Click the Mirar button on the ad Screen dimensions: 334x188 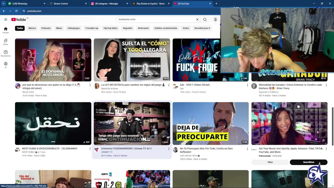(x=270, y=162)
